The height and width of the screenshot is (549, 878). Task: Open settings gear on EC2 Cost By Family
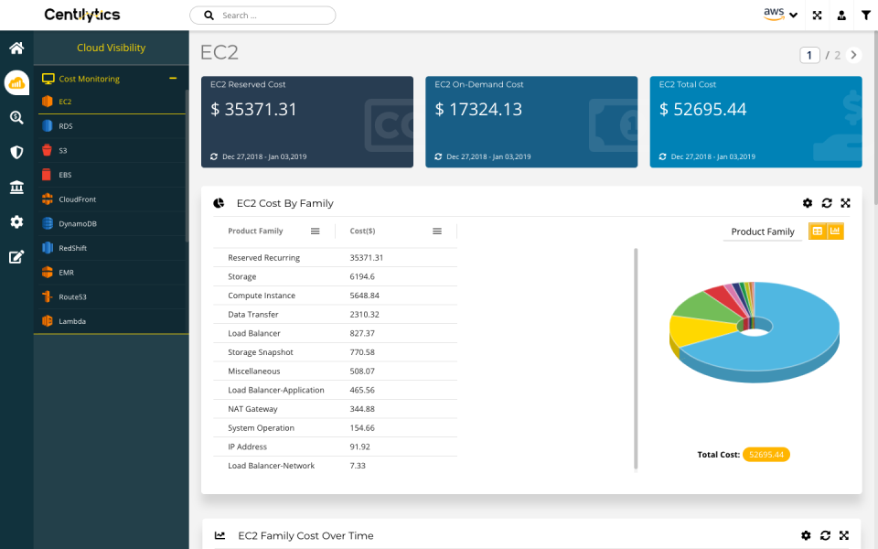pyautogui.click(x=807, y=203)
